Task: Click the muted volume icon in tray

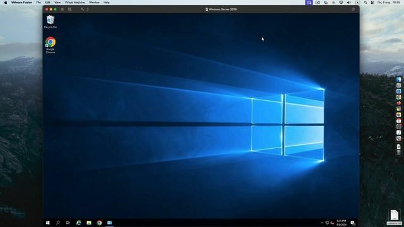Action: (x=332, y=223)
